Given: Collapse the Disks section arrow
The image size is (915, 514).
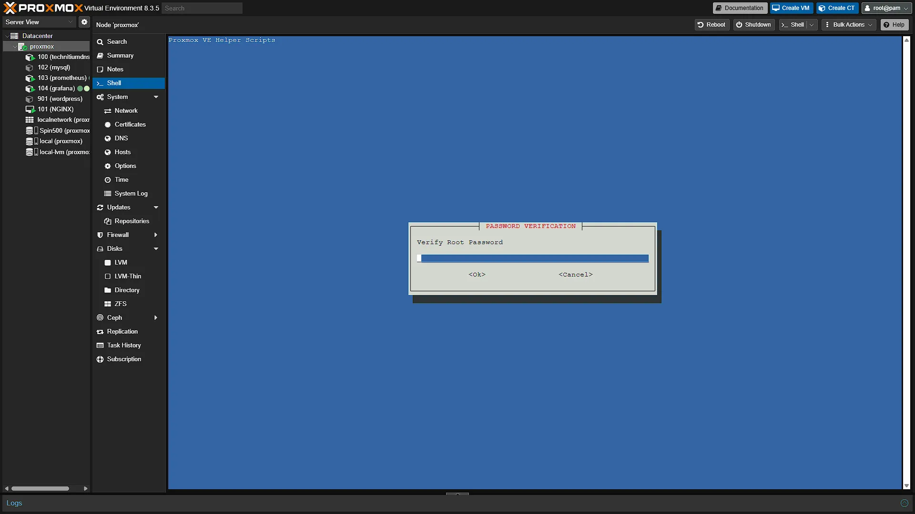Looking at the screenshot, I should [x=156, y=249].
